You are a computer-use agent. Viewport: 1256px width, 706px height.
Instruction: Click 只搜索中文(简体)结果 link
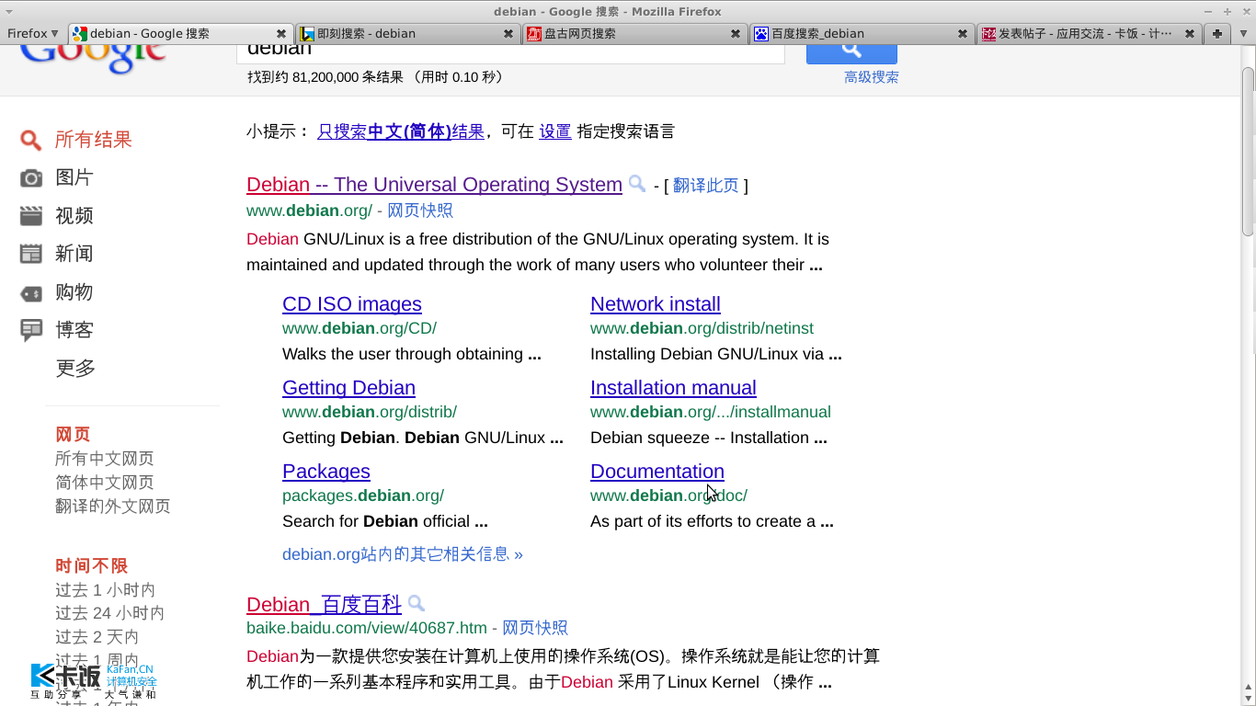[401, 131]
